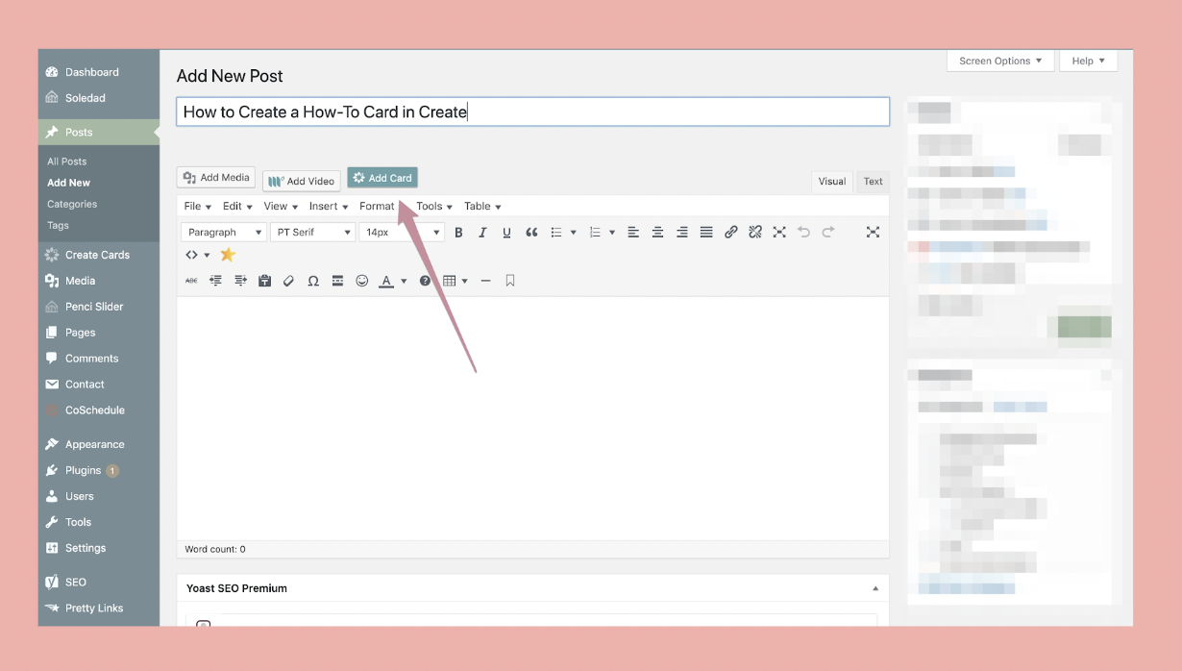
Task: Insert a link using the chain icon
Action: click(731, 233)
